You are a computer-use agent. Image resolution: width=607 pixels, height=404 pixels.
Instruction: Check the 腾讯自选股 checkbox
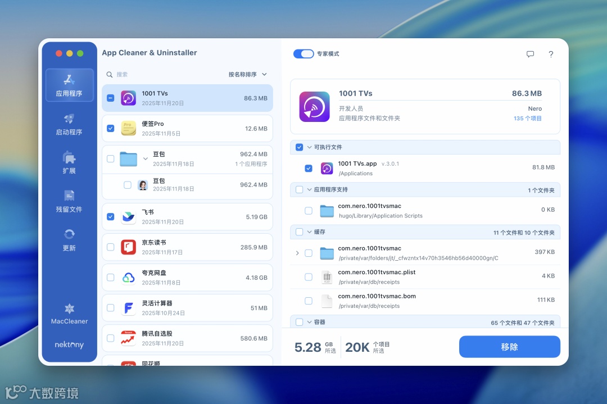(110, 338)
